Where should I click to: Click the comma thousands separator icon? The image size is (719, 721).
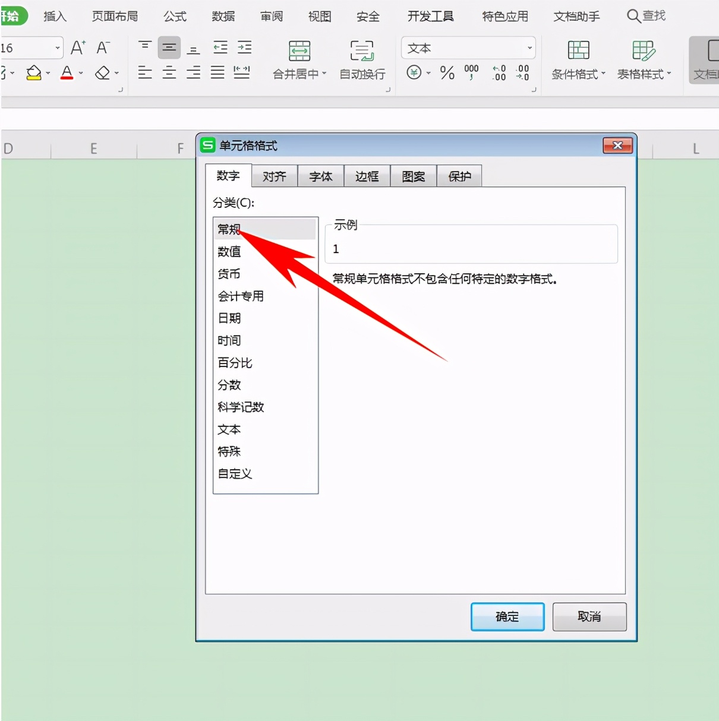tap(471, 72)
